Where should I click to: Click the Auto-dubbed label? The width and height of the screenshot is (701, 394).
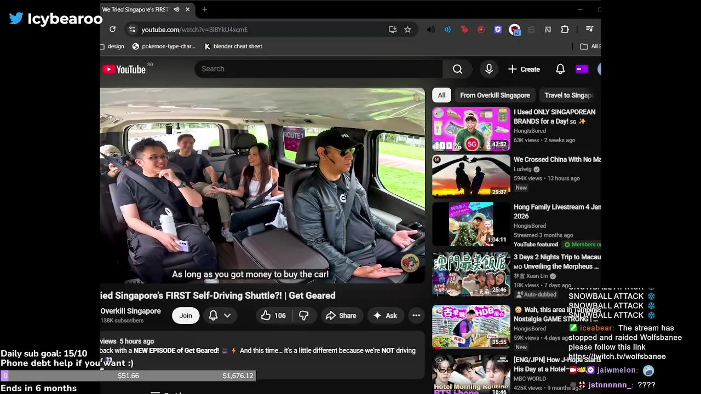click(x=536, y=294)
